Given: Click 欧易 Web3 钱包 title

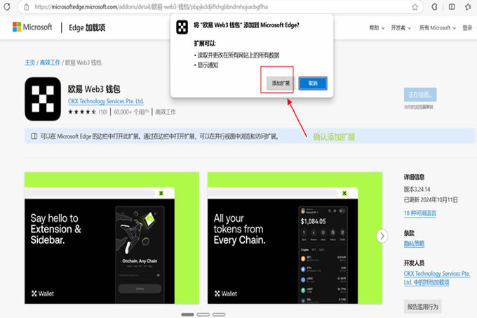Looking at the screenshot, I should [x=94, y=89].
